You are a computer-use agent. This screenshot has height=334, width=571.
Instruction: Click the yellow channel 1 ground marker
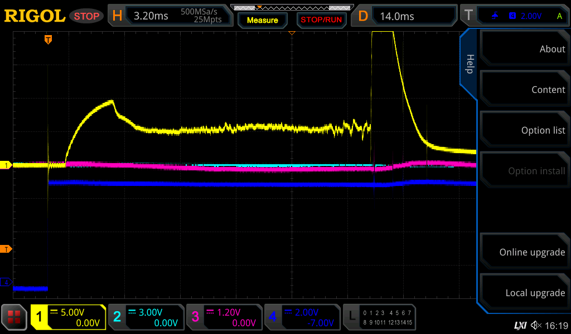pos(7,165)
